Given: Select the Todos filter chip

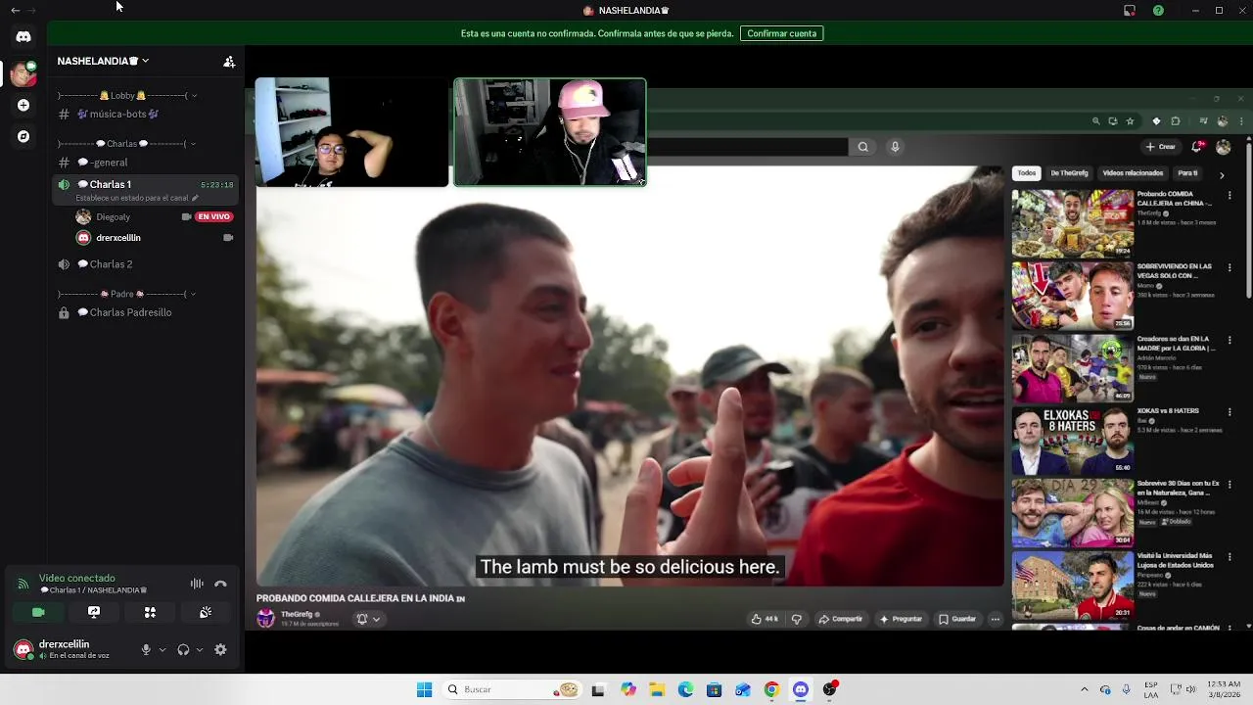Looking at the screenshot, I should [x=1026, y=173].
